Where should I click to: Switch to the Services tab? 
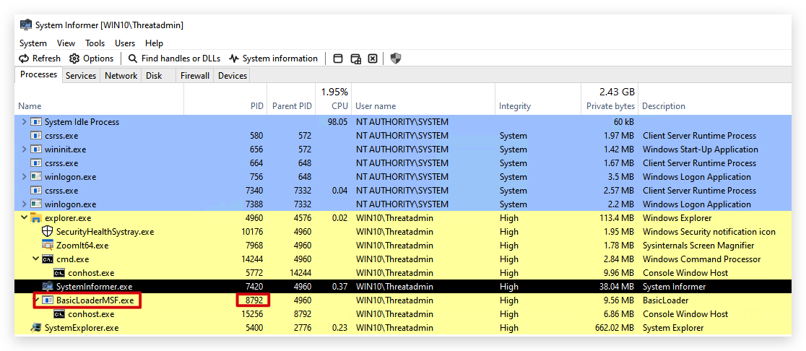[81, 76]
